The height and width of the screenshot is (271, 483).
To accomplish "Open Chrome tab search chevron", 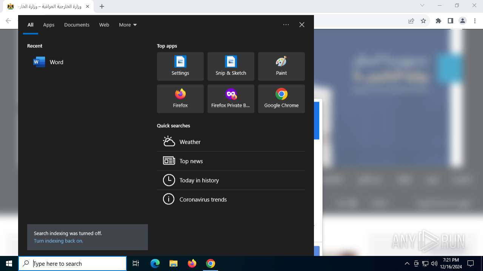I will 422,5.
